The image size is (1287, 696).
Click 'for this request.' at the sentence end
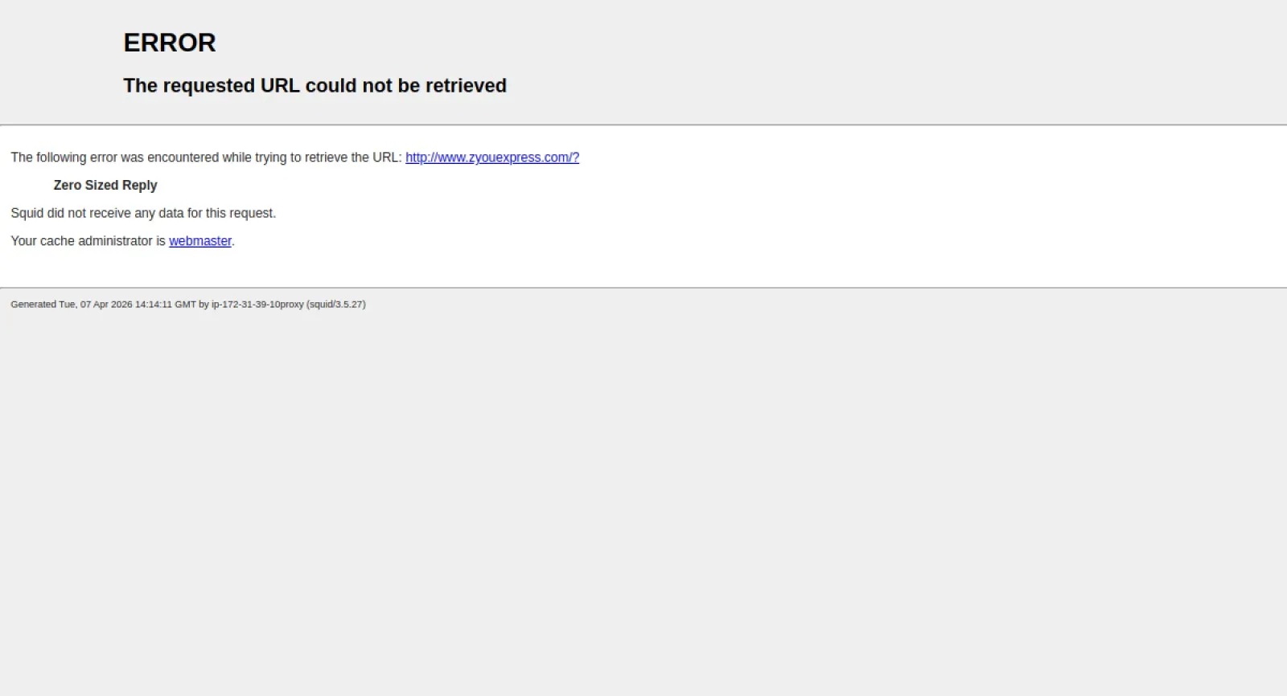point(232,213)
